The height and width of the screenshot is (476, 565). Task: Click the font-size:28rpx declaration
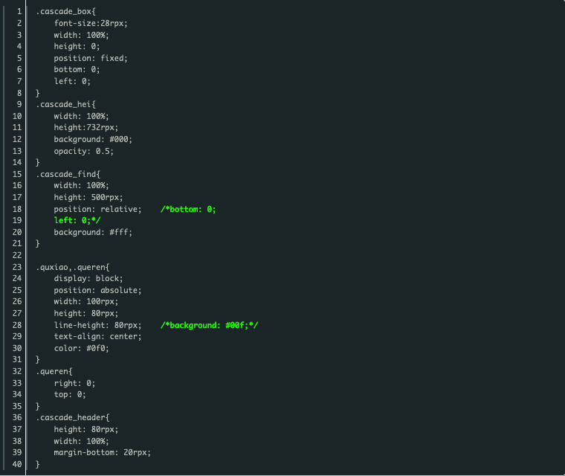pyautogui.click(x=91, y=23)
